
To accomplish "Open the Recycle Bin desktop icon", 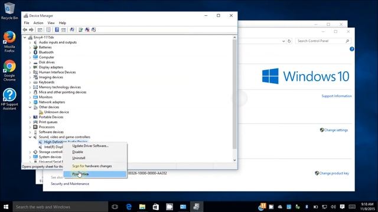I will pyautogui.click(x=9, y=11).
